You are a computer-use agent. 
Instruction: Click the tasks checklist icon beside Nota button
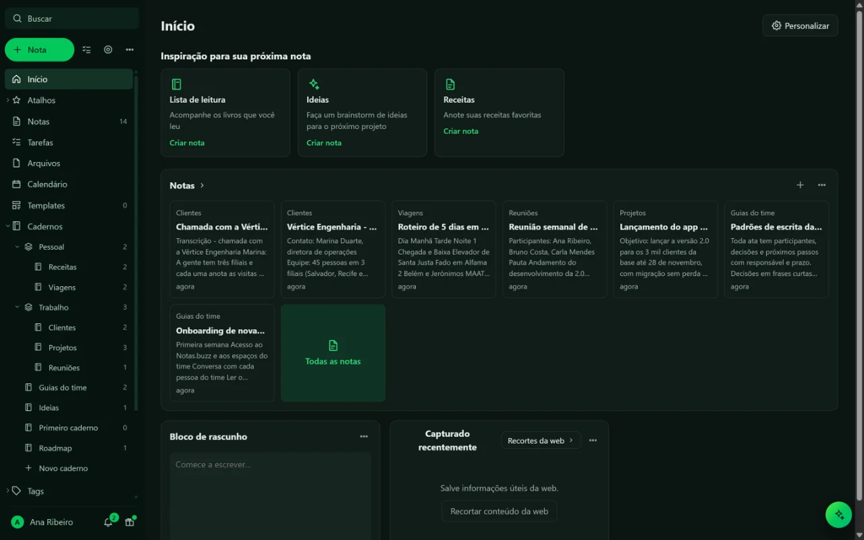click(x=86, y=49)
